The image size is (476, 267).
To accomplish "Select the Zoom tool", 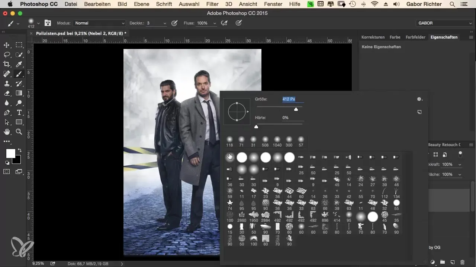I will [x=19, y=132].
